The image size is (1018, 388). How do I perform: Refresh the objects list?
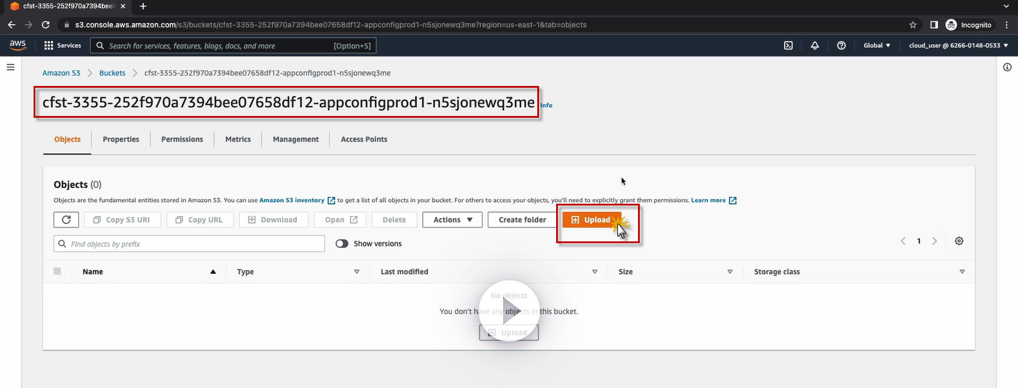coord(67,220)
